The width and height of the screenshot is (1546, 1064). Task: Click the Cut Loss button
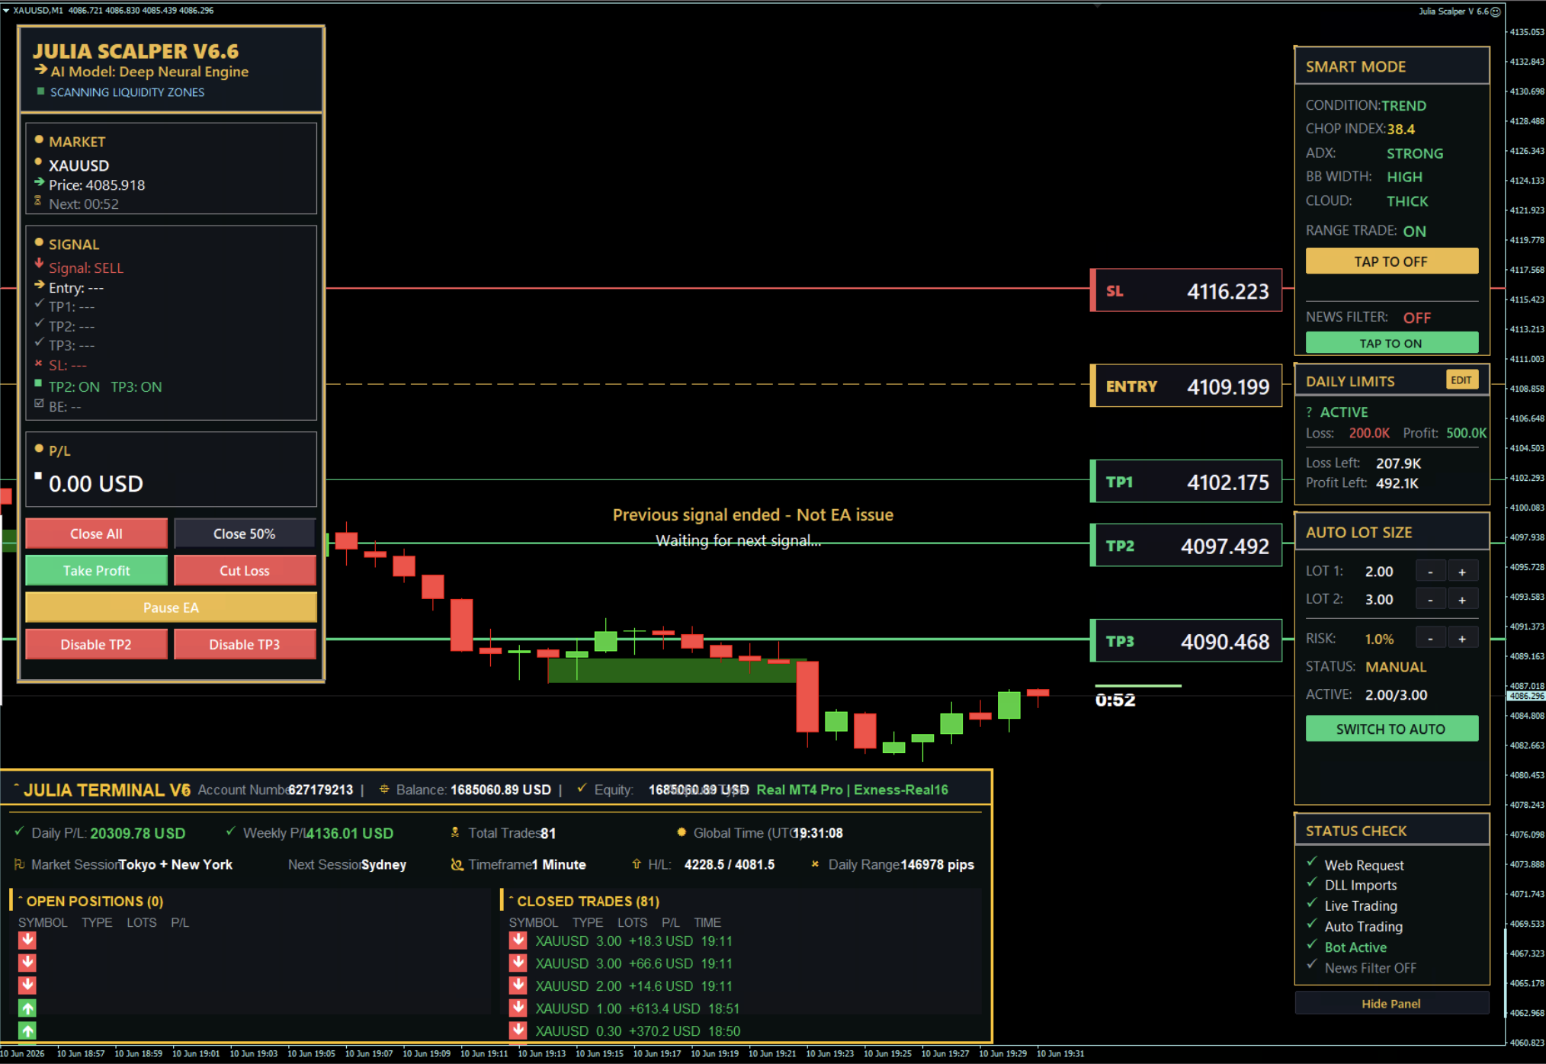pyautogui.click(x=245, y=570)
